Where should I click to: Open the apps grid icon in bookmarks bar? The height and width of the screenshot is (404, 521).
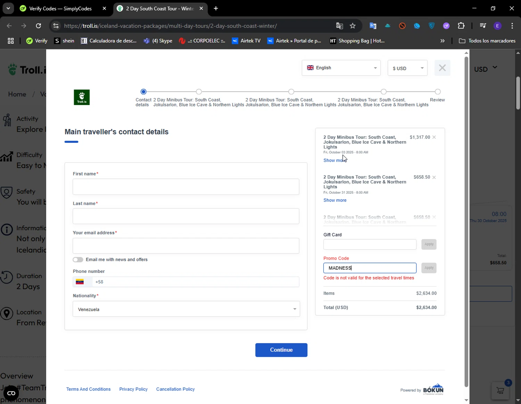(11, 41)
